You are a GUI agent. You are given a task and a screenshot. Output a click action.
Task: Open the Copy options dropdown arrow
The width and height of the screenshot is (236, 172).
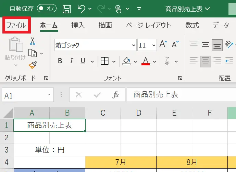coord(42,53)
